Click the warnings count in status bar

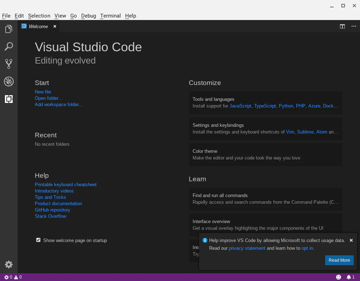coord(18,277)
